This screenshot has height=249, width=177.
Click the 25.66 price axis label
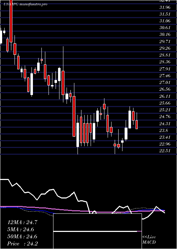(x=165, y=103)
